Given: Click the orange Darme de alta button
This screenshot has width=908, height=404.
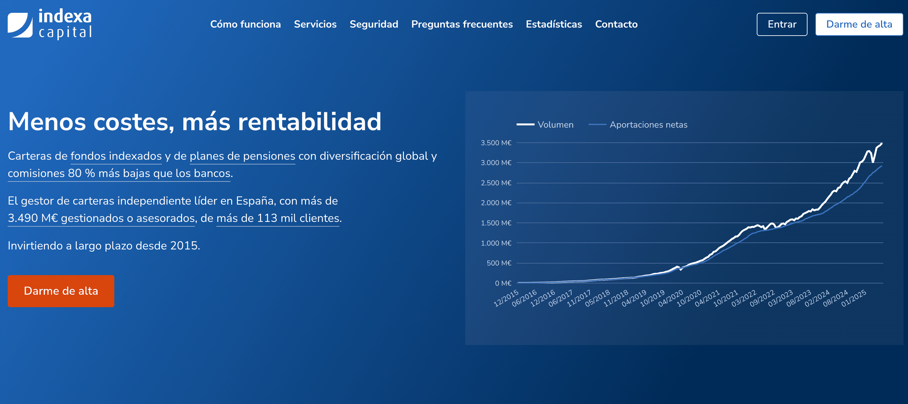Looking at the screenshot, I should (61, 291).
